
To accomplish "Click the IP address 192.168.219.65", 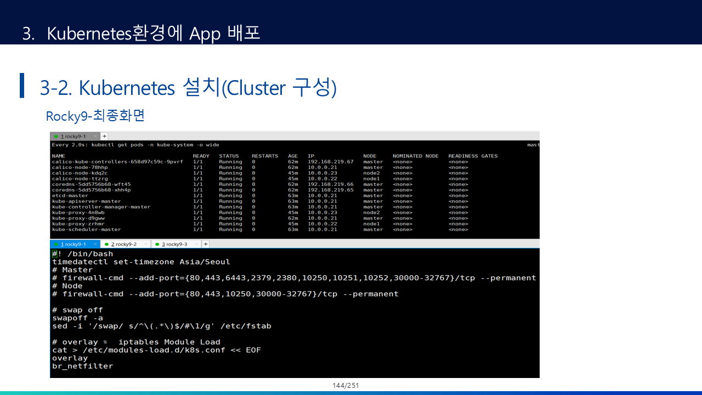I will click(x=331, y=190).
